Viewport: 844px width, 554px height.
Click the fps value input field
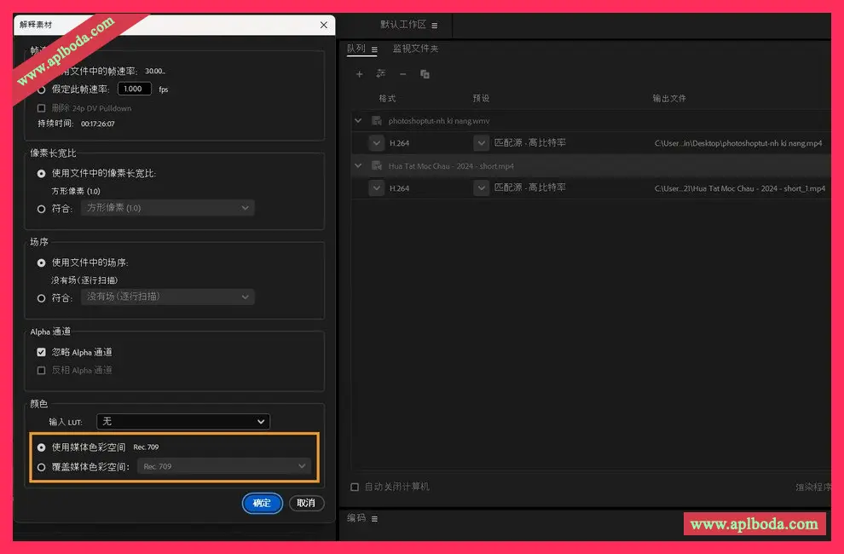[134, 88]
